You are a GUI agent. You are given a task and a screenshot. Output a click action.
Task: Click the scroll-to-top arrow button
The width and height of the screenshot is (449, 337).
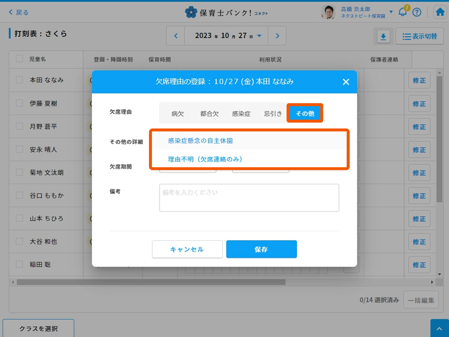[439, 328]
